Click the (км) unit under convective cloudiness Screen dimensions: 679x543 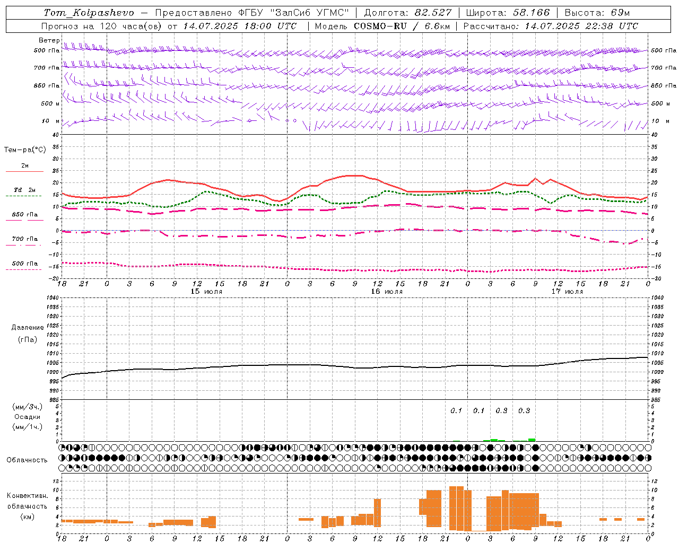[x=28, y=516]
